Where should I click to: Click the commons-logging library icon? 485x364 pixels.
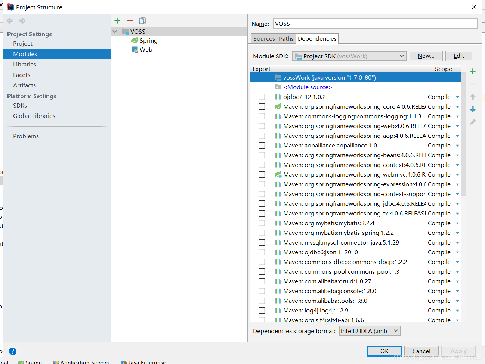tap(278, 116)
